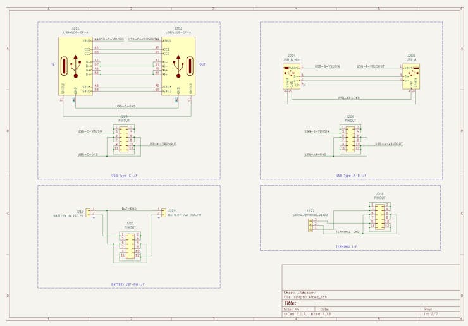
Task: Click the blue OUT text beside J202
Action: tap(202, 64)
